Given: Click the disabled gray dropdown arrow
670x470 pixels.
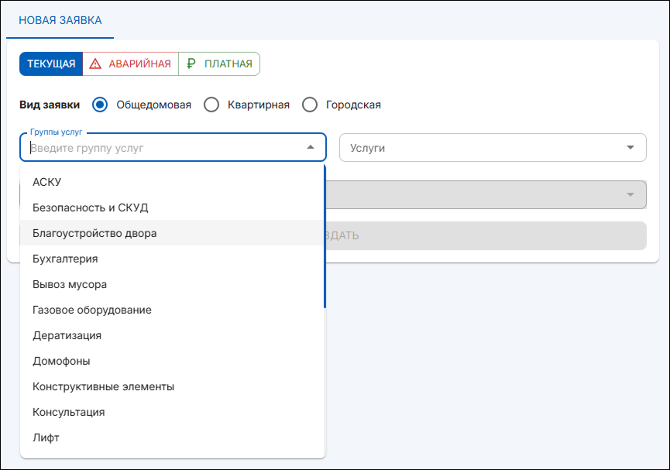Looking at the screenshot, I should click(x=630, y=194).
